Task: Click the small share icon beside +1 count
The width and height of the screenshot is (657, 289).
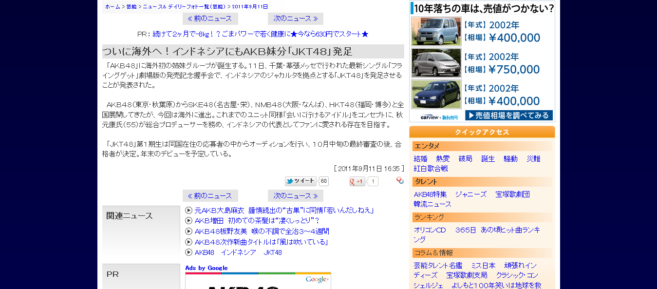Action: tap(400, 180)
